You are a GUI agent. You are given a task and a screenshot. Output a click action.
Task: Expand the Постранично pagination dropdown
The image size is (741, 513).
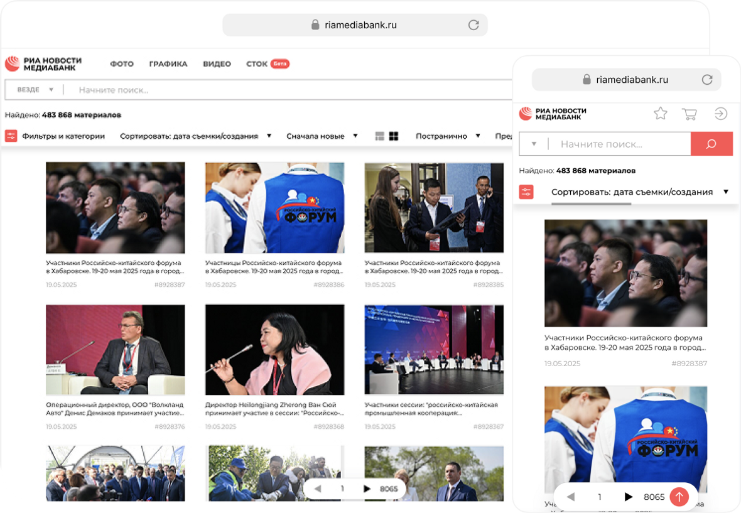point(447,136)
